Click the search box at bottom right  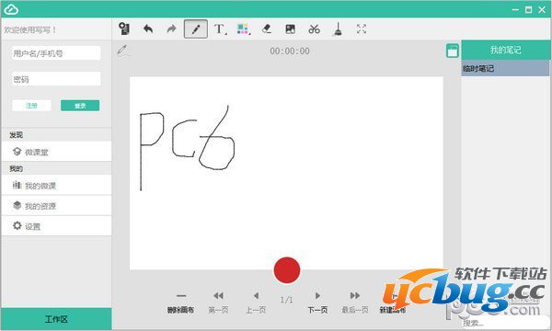504,323
